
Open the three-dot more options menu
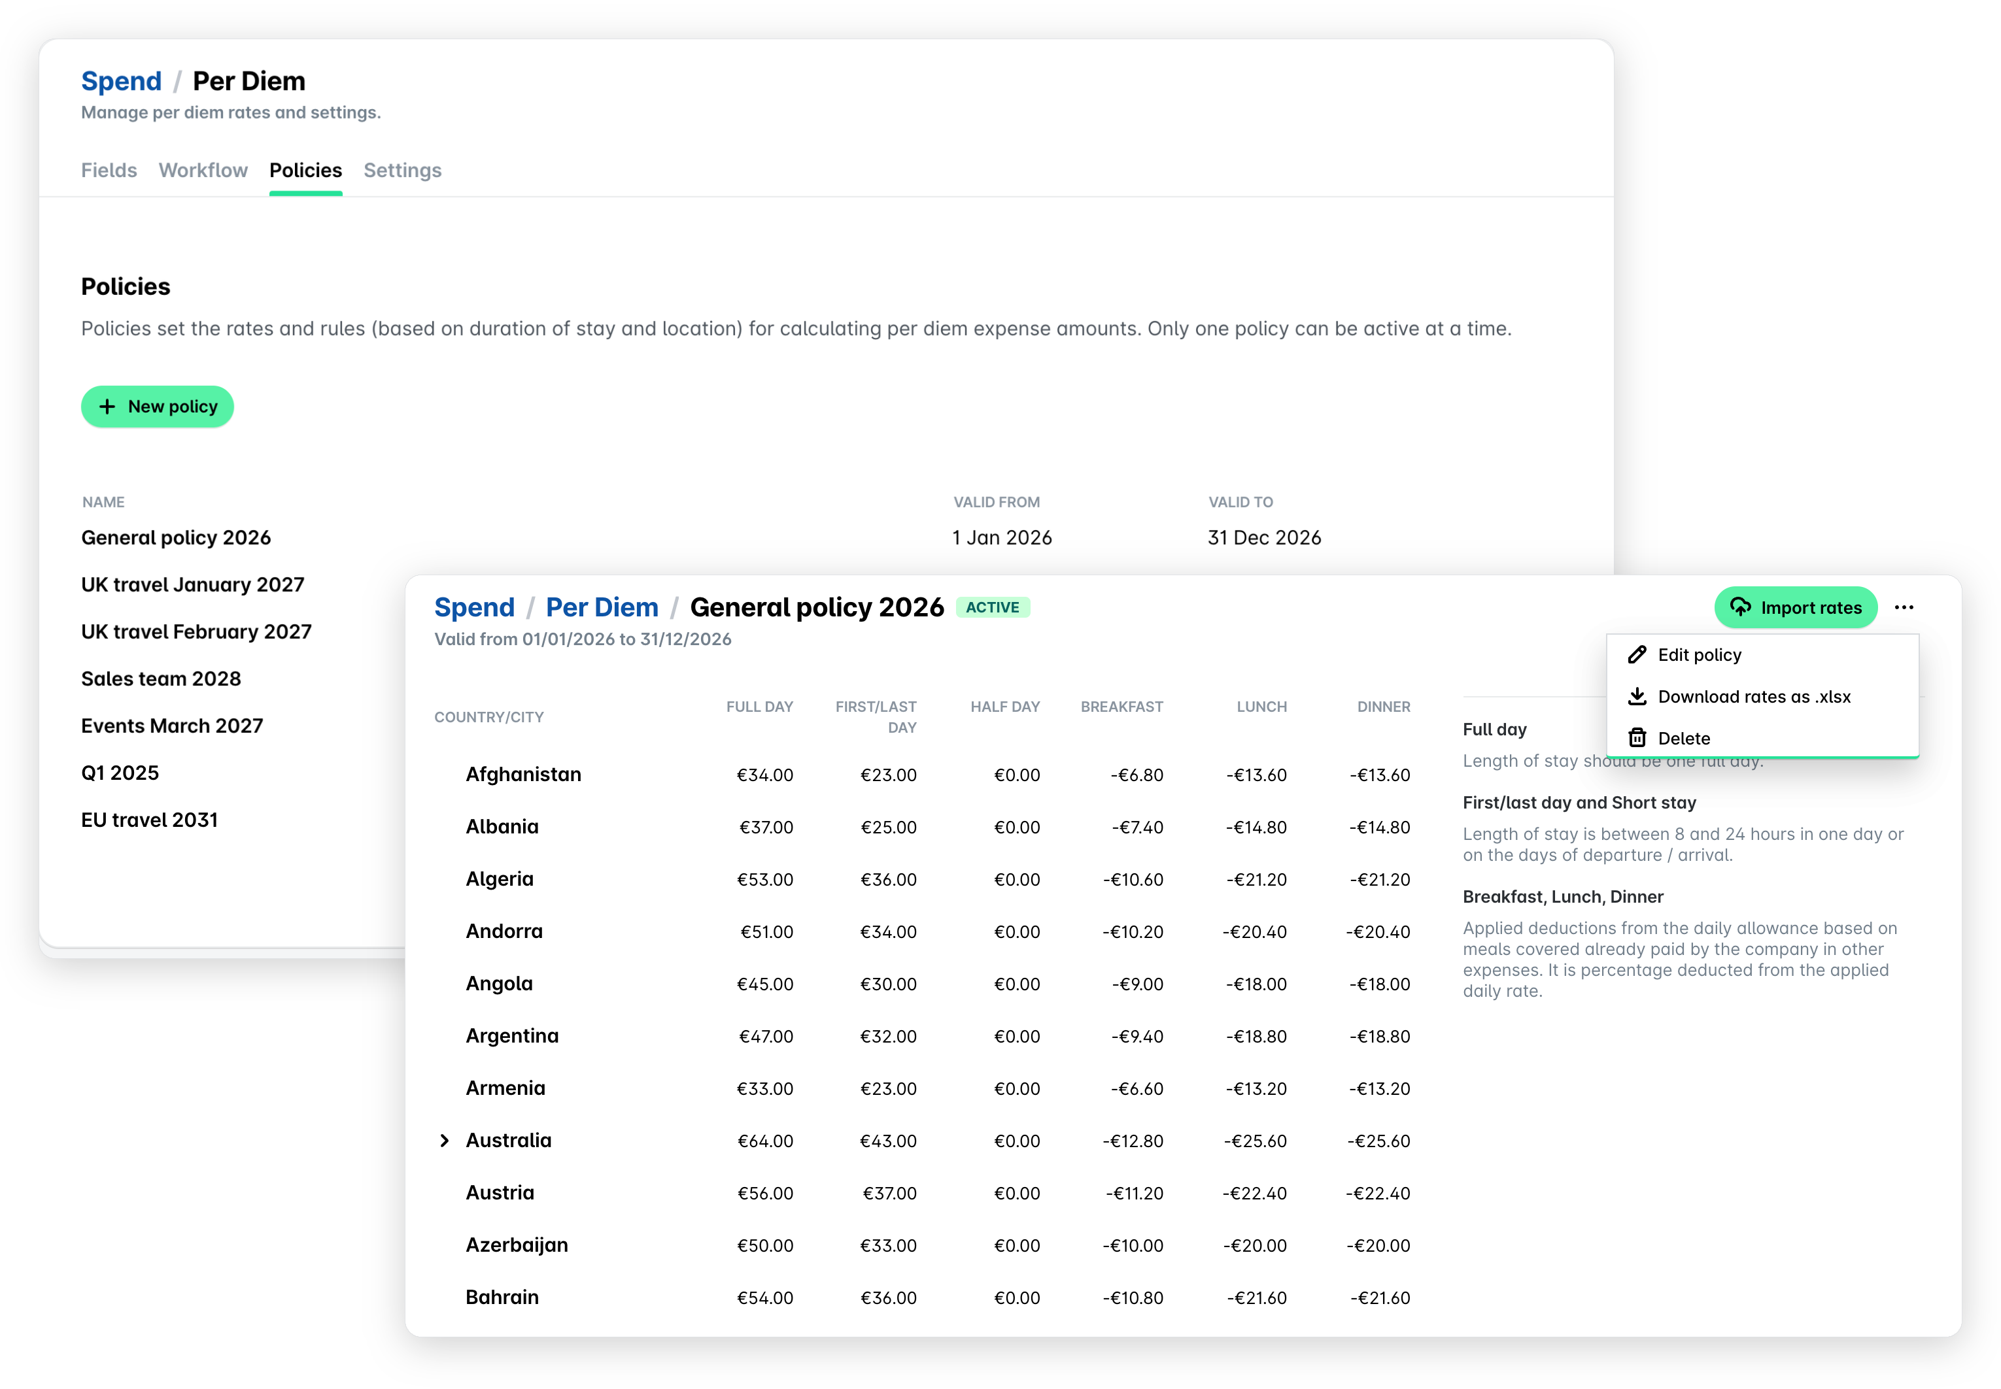1904,607
